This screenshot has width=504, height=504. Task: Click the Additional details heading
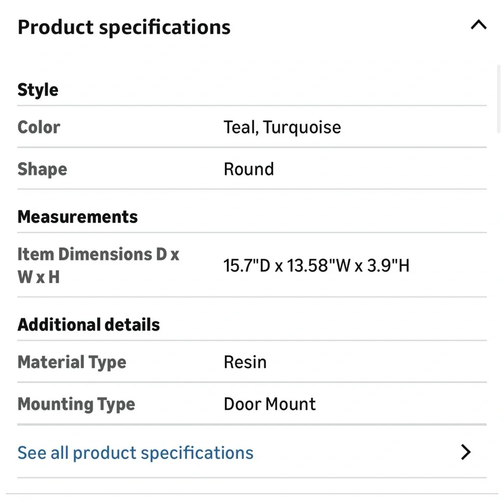pos(89,325)
